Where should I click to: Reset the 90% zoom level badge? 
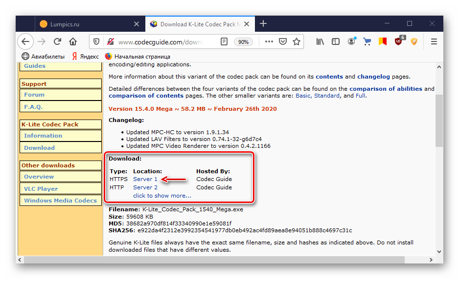coord(243,42)
